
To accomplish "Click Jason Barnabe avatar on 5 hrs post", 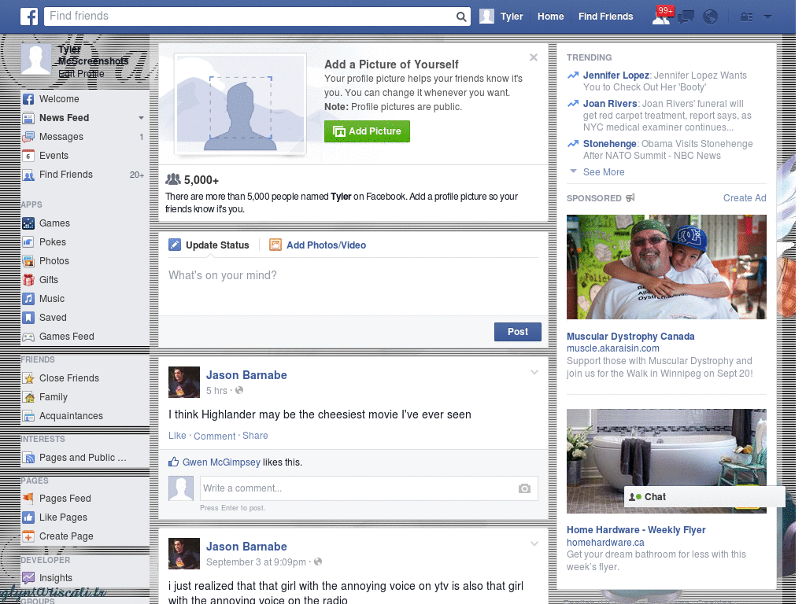I will tap(184, 382).
